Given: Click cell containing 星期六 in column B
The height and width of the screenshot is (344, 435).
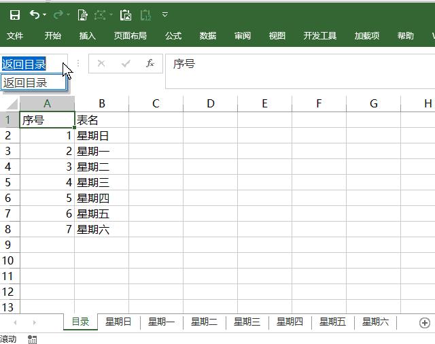Looking at the screenshot, I should [x=101, y=229].
